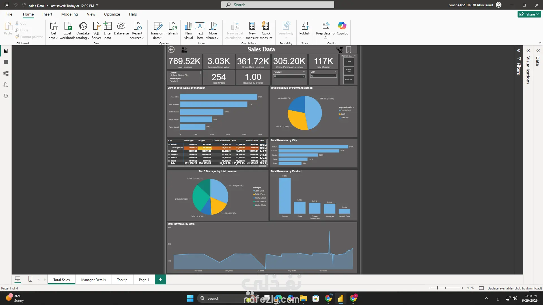Open the View ribbon tab
Screen dimensions: 543x305
tap(91, 14)
